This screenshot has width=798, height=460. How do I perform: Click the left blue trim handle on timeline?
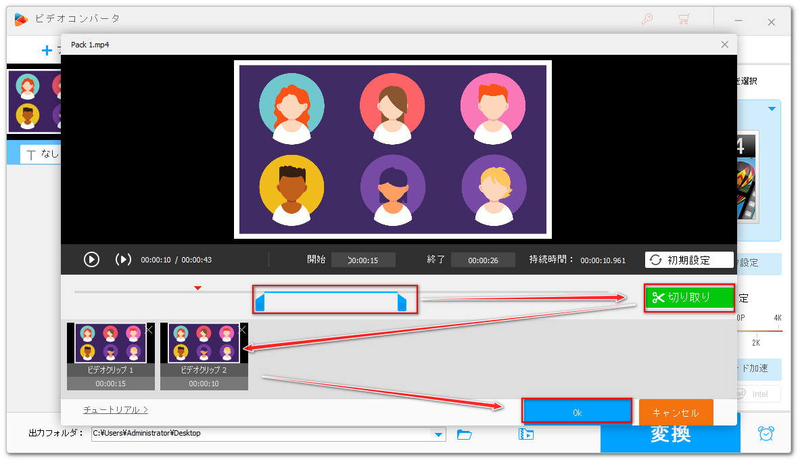click(260, 302)
